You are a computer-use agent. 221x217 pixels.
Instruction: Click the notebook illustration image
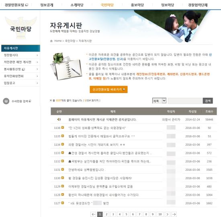pyautogui.click(x=66, y=66)
